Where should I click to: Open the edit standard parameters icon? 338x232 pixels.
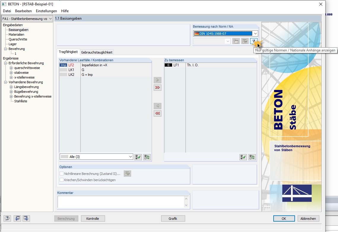pos(245,41)
